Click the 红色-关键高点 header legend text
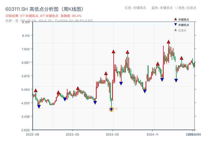The height and width of the screenshot is (162, 216). pos(135,8)
